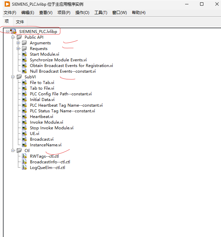The width and height of the screenshot is (221, 237).
Task: Collapse the Ctl folder
Action: click(x=13, y=151)
